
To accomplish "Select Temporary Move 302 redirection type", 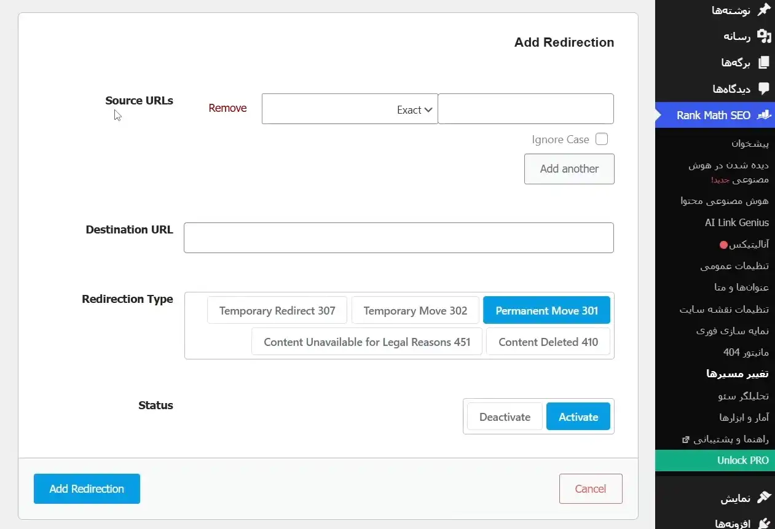I will point(415,310).
